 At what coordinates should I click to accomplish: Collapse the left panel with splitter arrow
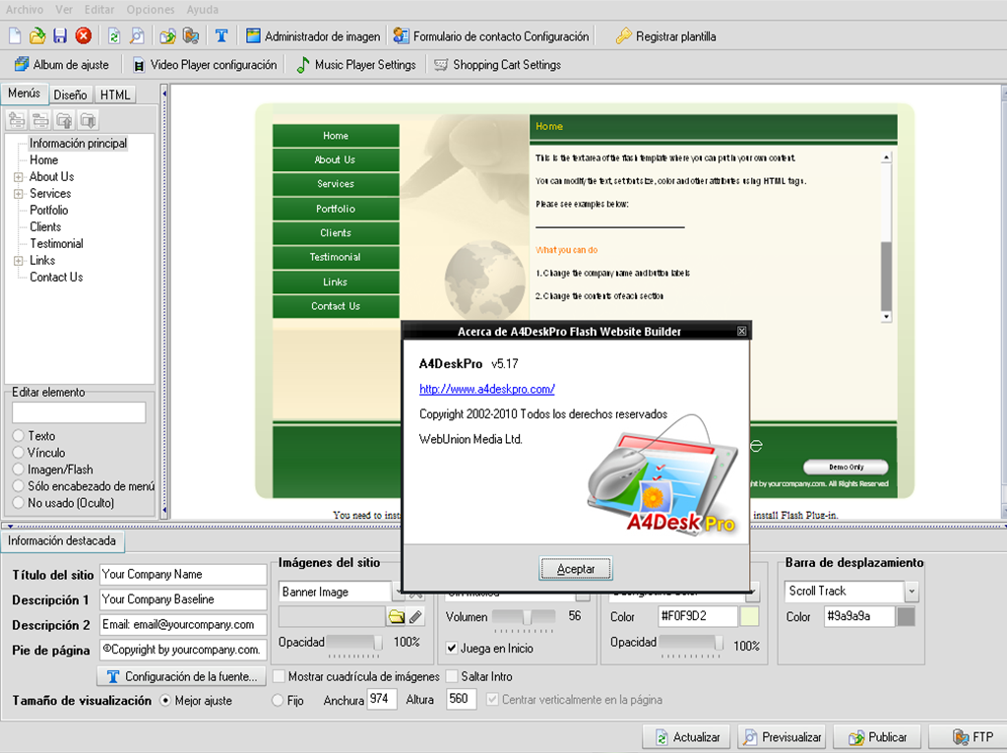click(164, 94)
